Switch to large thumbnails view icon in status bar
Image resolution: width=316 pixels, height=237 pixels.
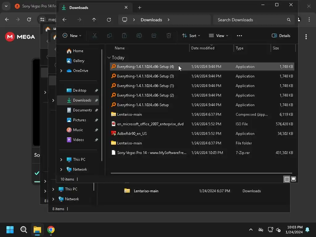coord(293,179)
